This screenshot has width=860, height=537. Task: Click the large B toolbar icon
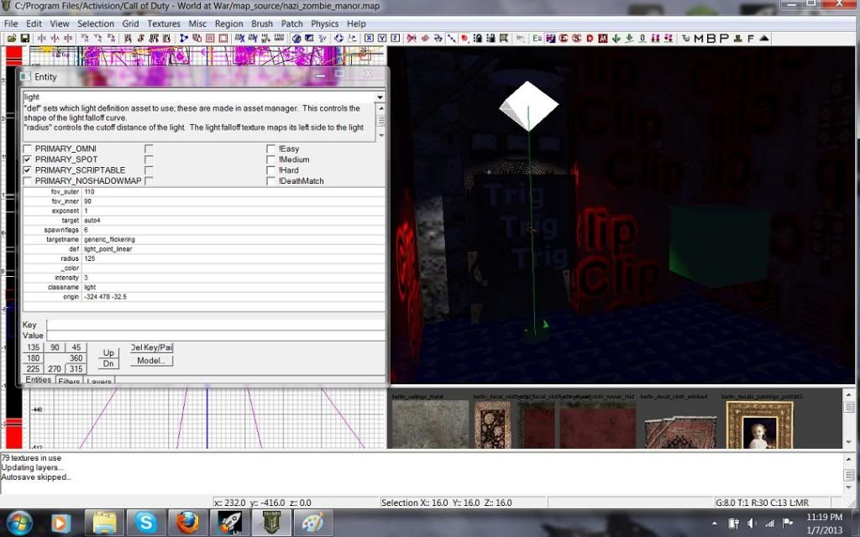pos(711,39)
